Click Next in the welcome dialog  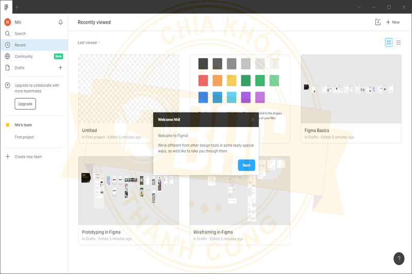pyautogui.click(x=247, y=165)
